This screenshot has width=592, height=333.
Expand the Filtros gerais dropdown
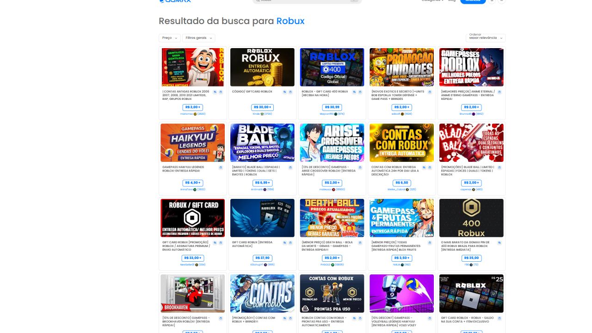tap(199, 37)
